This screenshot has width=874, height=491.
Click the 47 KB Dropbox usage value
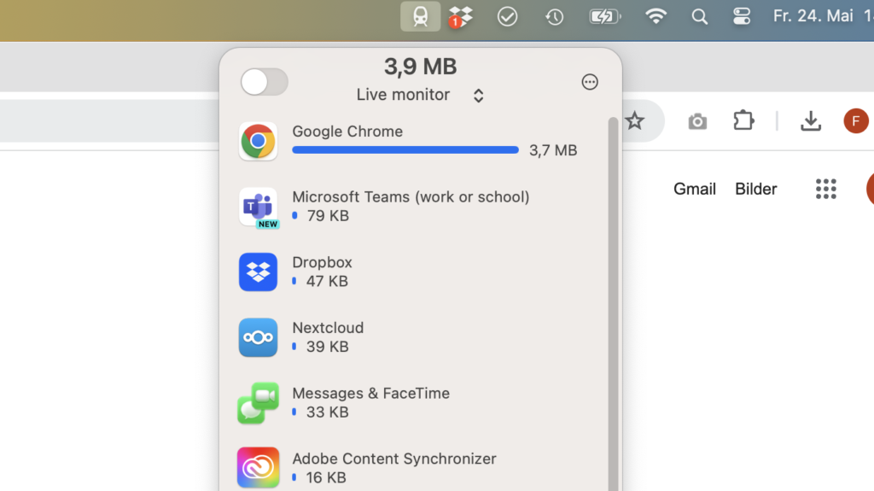[x=327, y=281]
